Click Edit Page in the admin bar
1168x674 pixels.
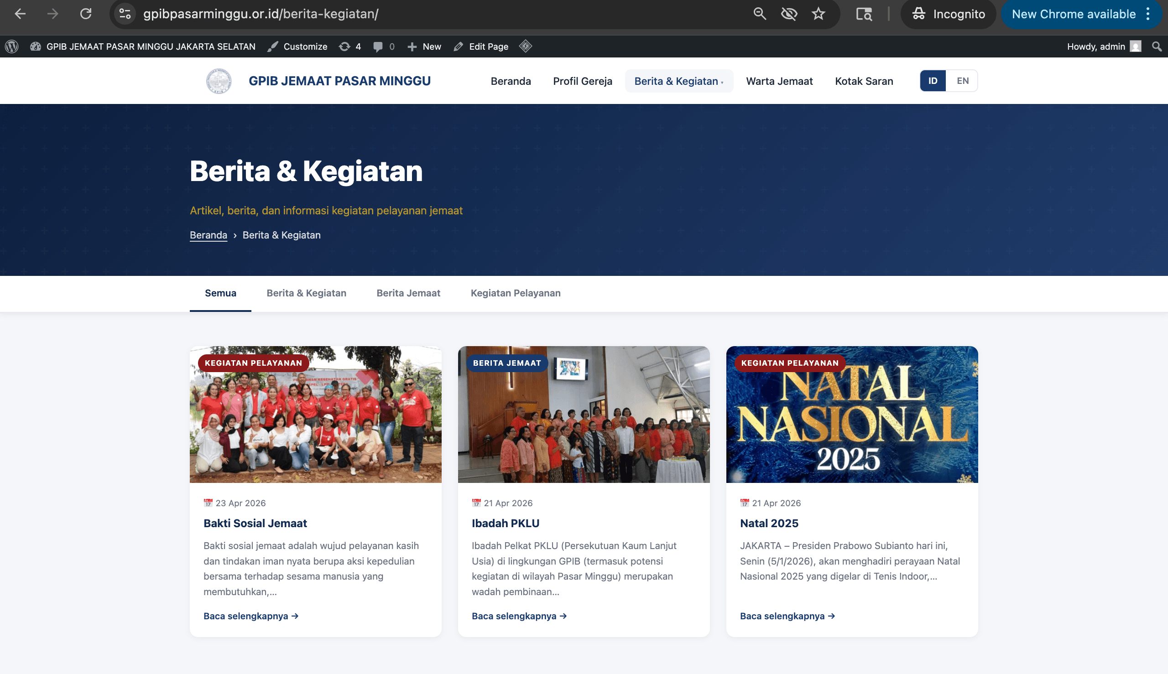481,47
